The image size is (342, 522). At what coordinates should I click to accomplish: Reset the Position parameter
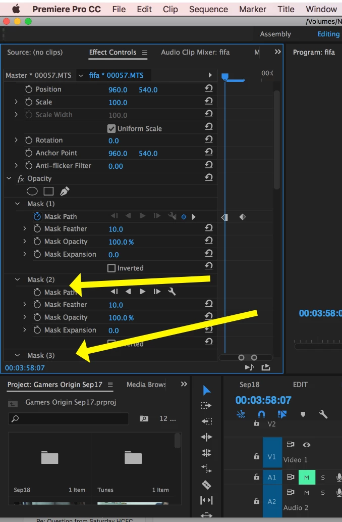pyautogui.click(x=209, y=88)
